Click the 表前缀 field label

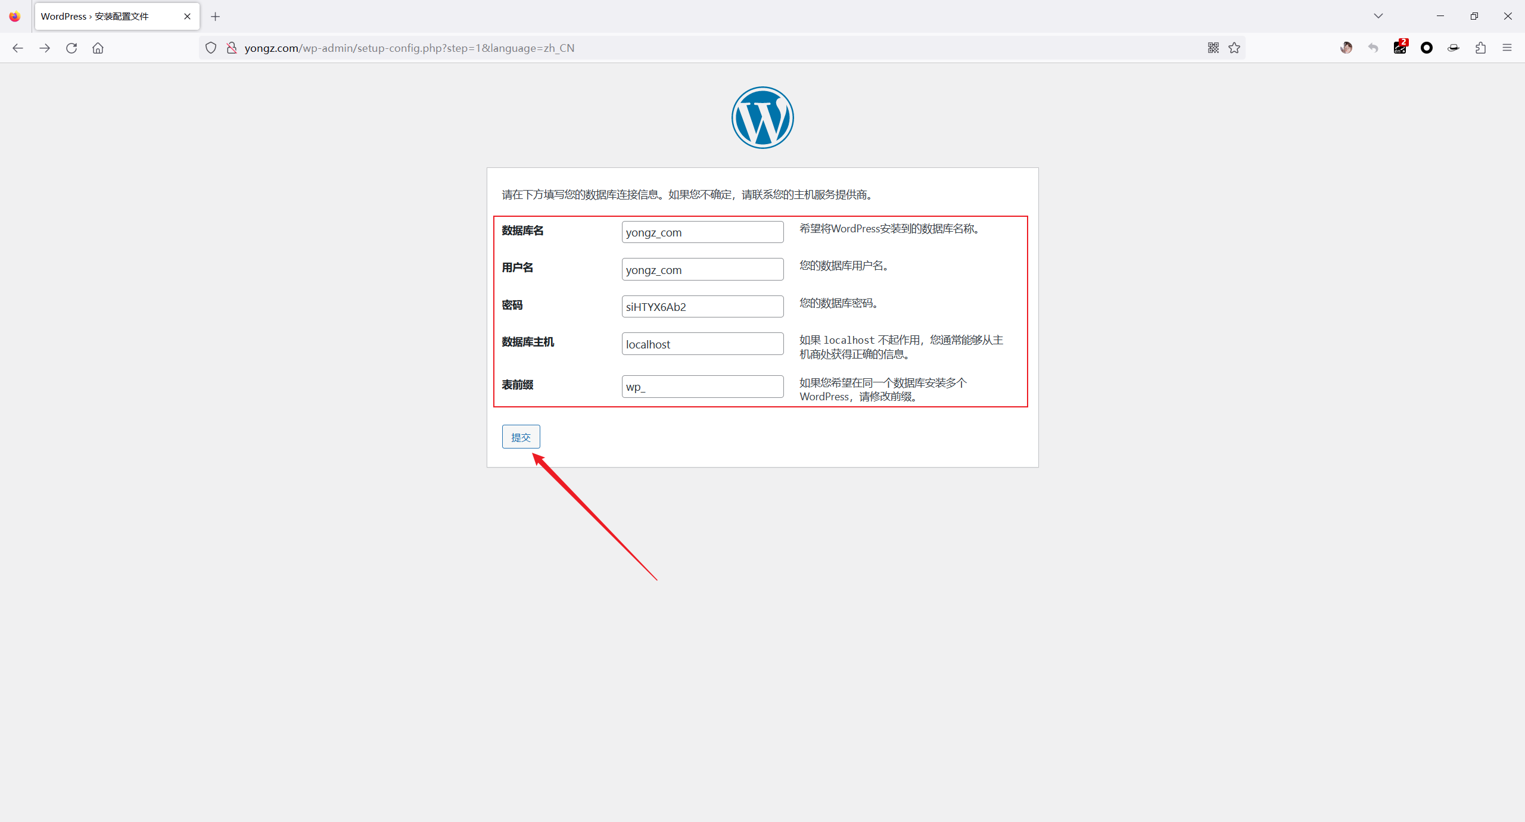pyautogui.click(x=517, y=385)
